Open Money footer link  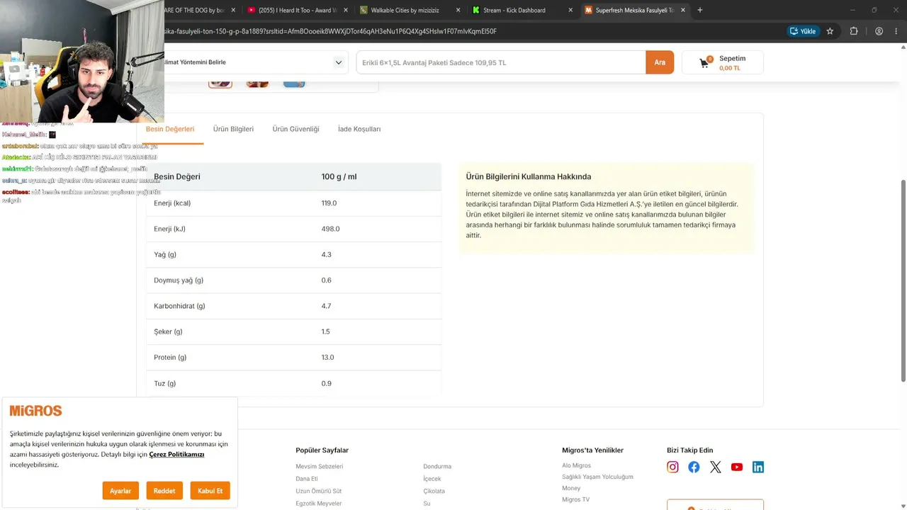click(571, 488)
